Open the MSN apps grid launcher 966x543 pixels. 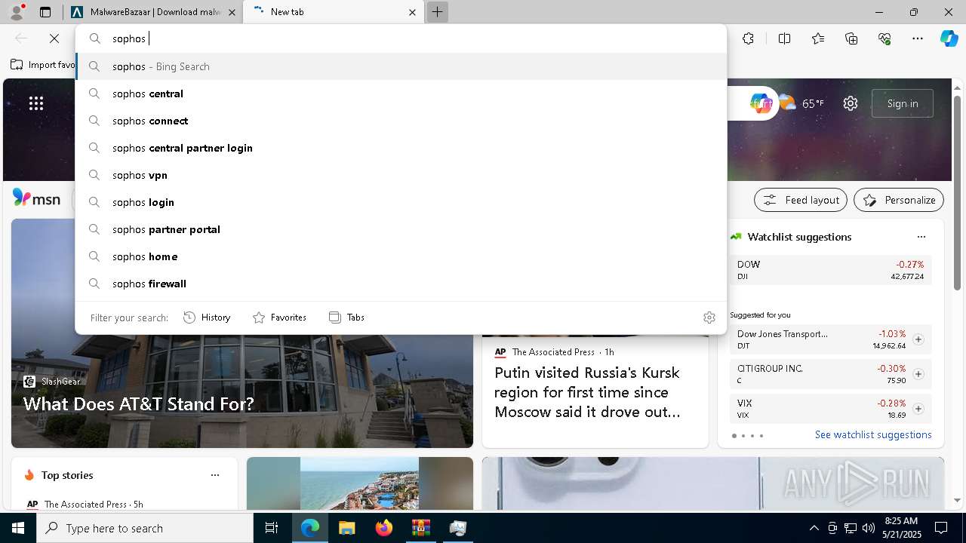click(x=36, y=103)
